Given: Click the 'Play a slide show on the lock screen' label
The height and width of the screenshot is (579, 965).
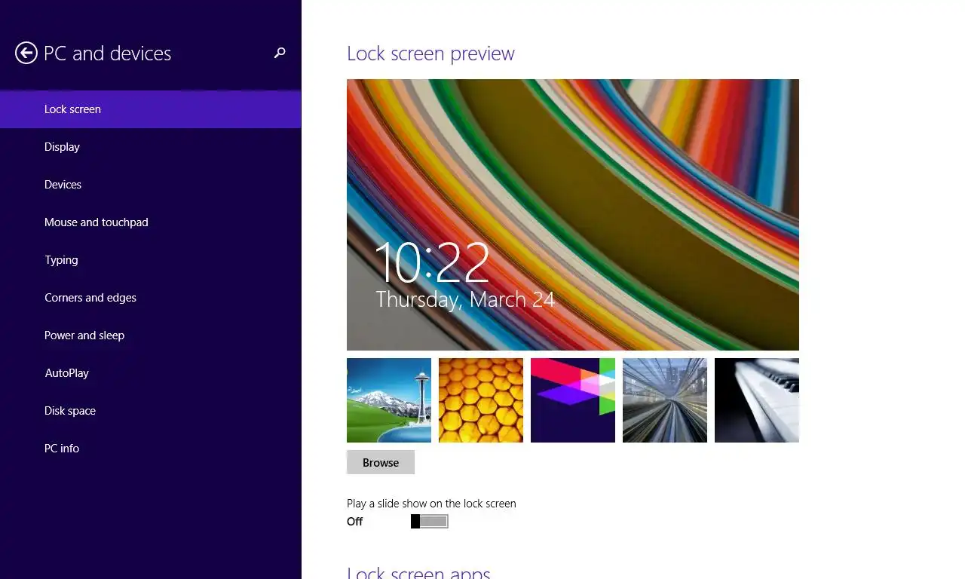Looking at the screenshot, I should (431, 504).
